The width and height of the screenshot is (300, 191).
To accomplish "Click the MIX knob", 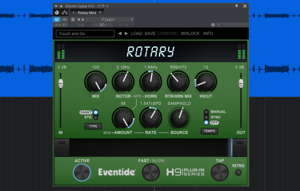I will pos(95,82).
